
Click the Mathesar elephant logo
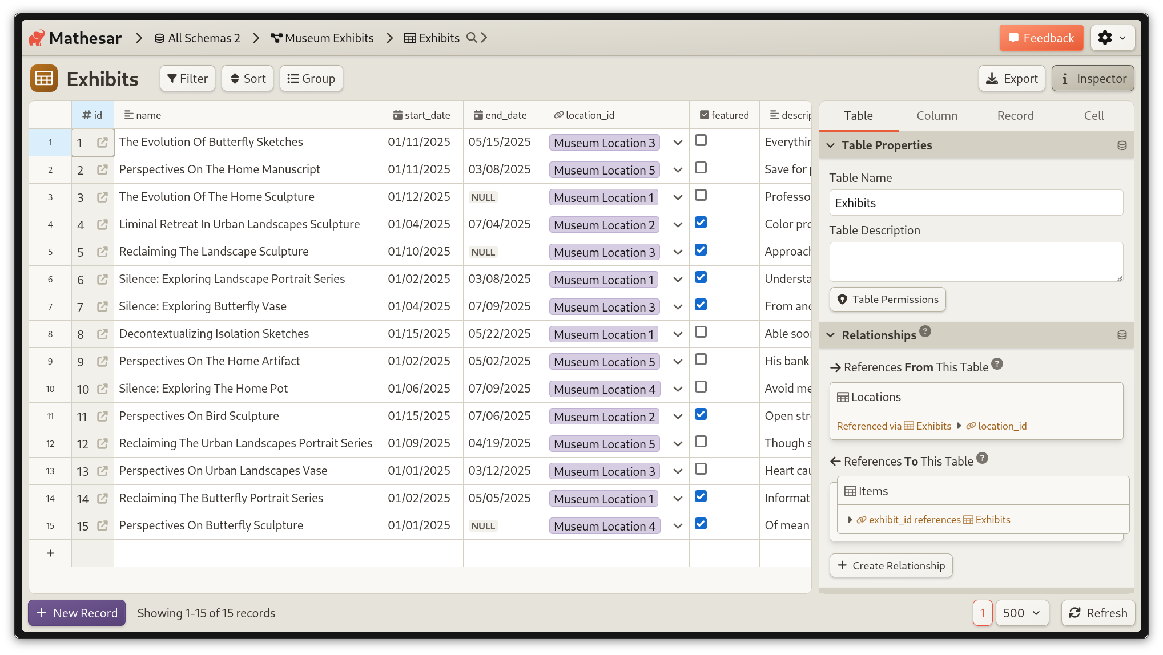pyautogui.click(x=37, y=37)
